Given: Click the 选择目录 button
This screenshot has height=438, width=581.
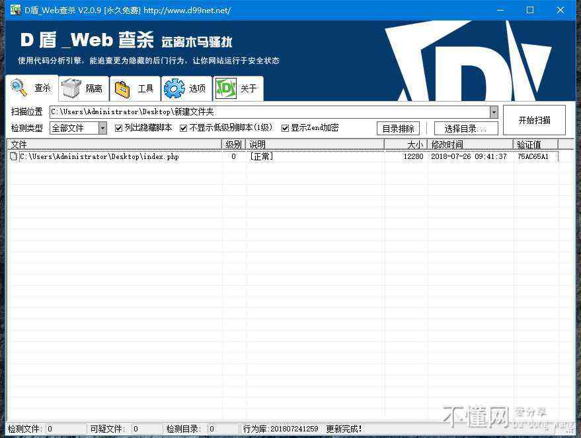Looking at the screenshot, I should click(x=466, y=129).
